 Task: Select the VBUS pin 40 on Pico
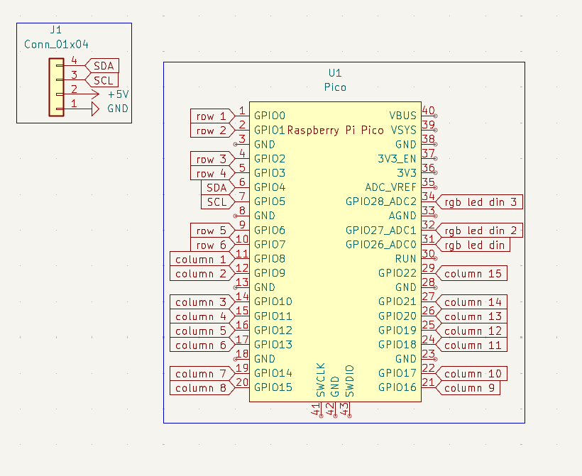point(428,115)
